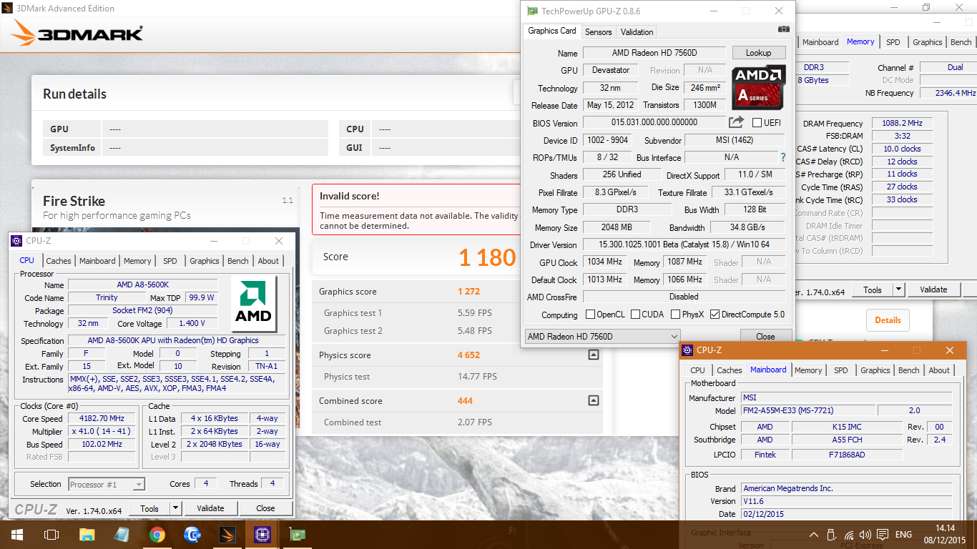The height and width of the screenshot is (549, 977).
Task: Open the Graphics tab in CPU-Z Mainboard window
Action: [x=875, y=370]
